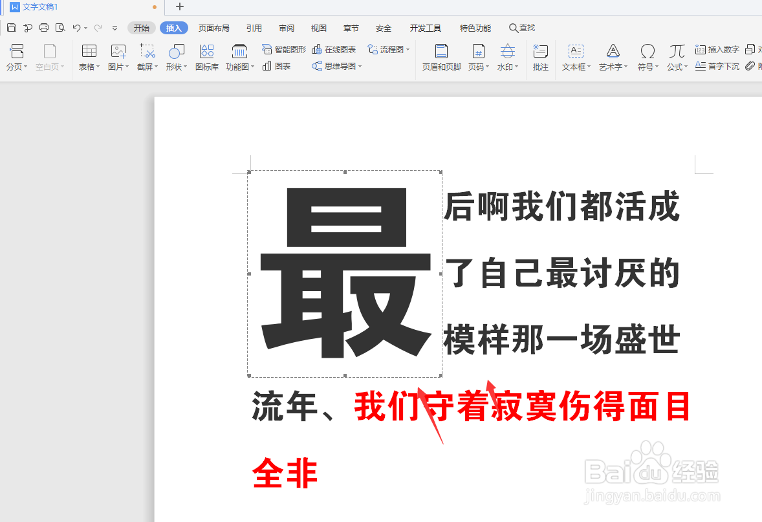Click the 截屏 screenshot icon
The height and width of the screenshot is (522, 762).
tap(147, 51)
